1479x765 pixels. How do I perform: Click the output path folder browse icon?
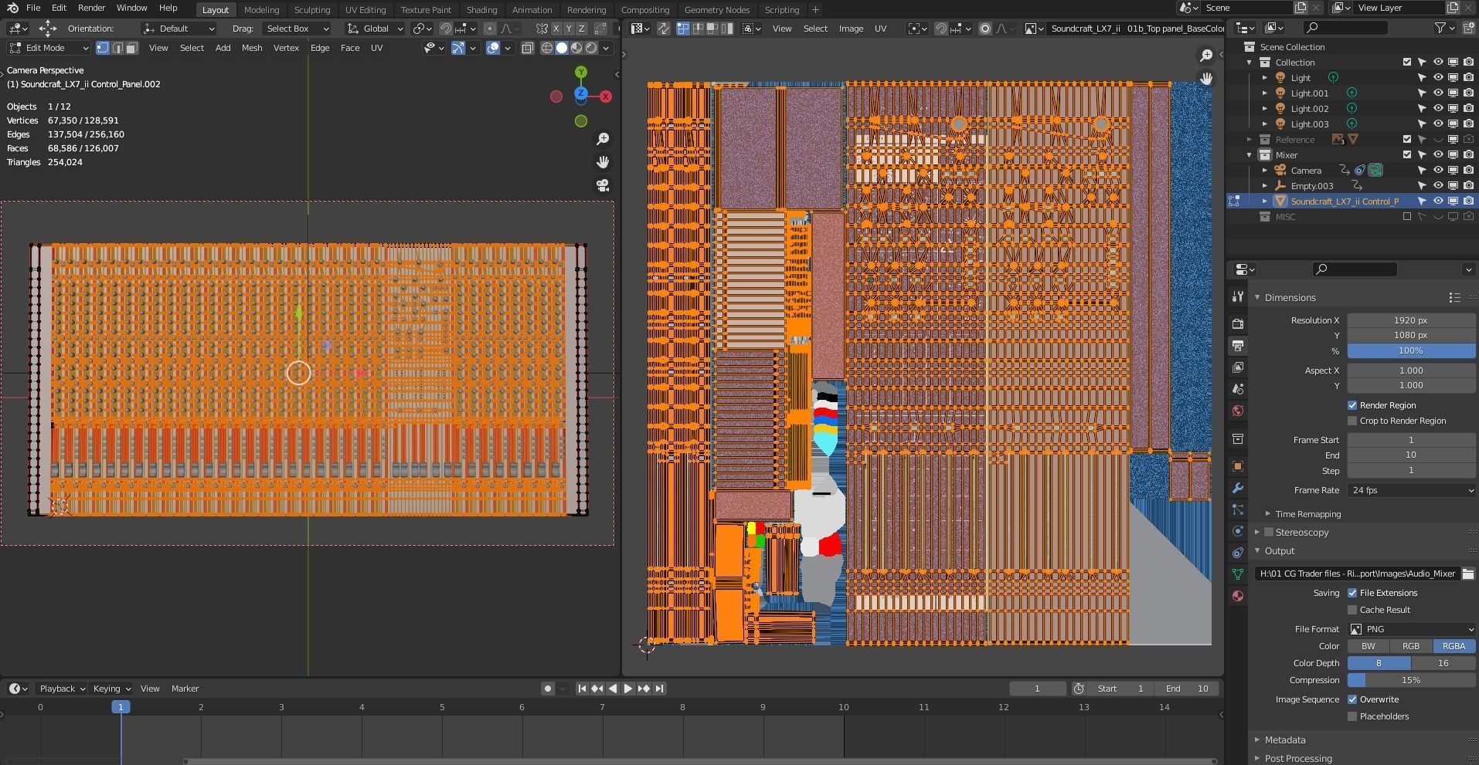(1467, 574)
